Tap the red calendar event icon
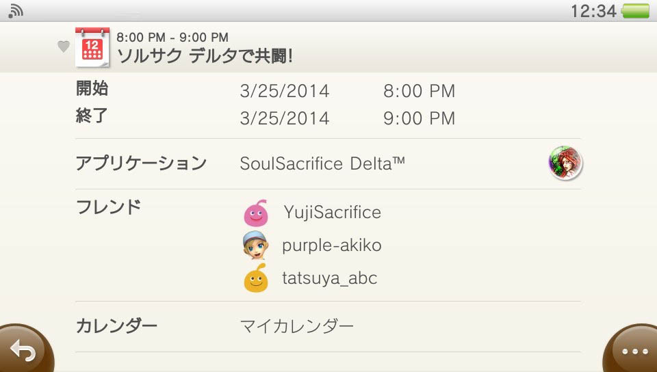Viewport: 657px width, 372px height. pos(92,47)
